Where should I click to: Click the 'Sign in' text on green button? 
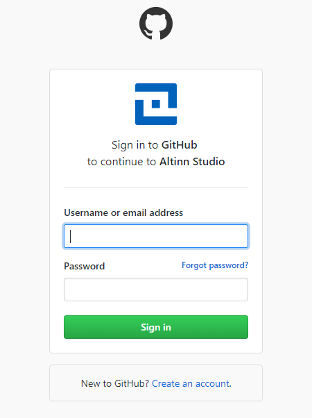click(156, 327)
